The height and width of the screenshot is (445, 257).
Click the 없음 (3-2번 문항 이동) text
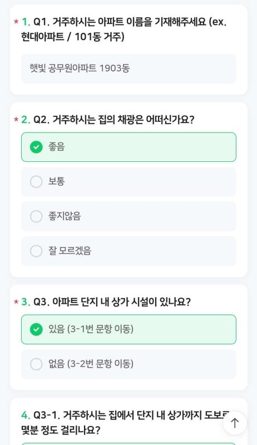pyautogui.click(x=91, y=364)
